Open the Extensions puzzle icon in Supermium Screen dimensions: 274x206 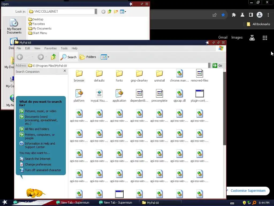coord(234,15)
